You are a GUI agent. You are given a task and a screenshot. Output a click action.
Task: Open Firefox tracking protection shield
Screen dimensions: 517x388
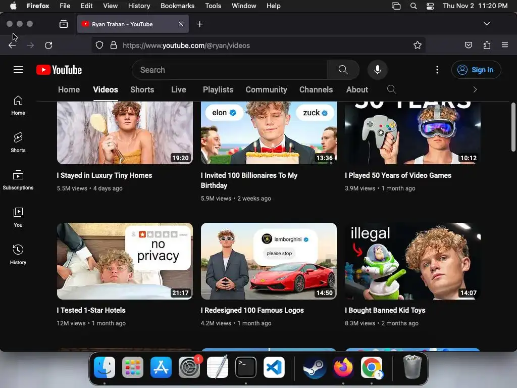(99, 45)
